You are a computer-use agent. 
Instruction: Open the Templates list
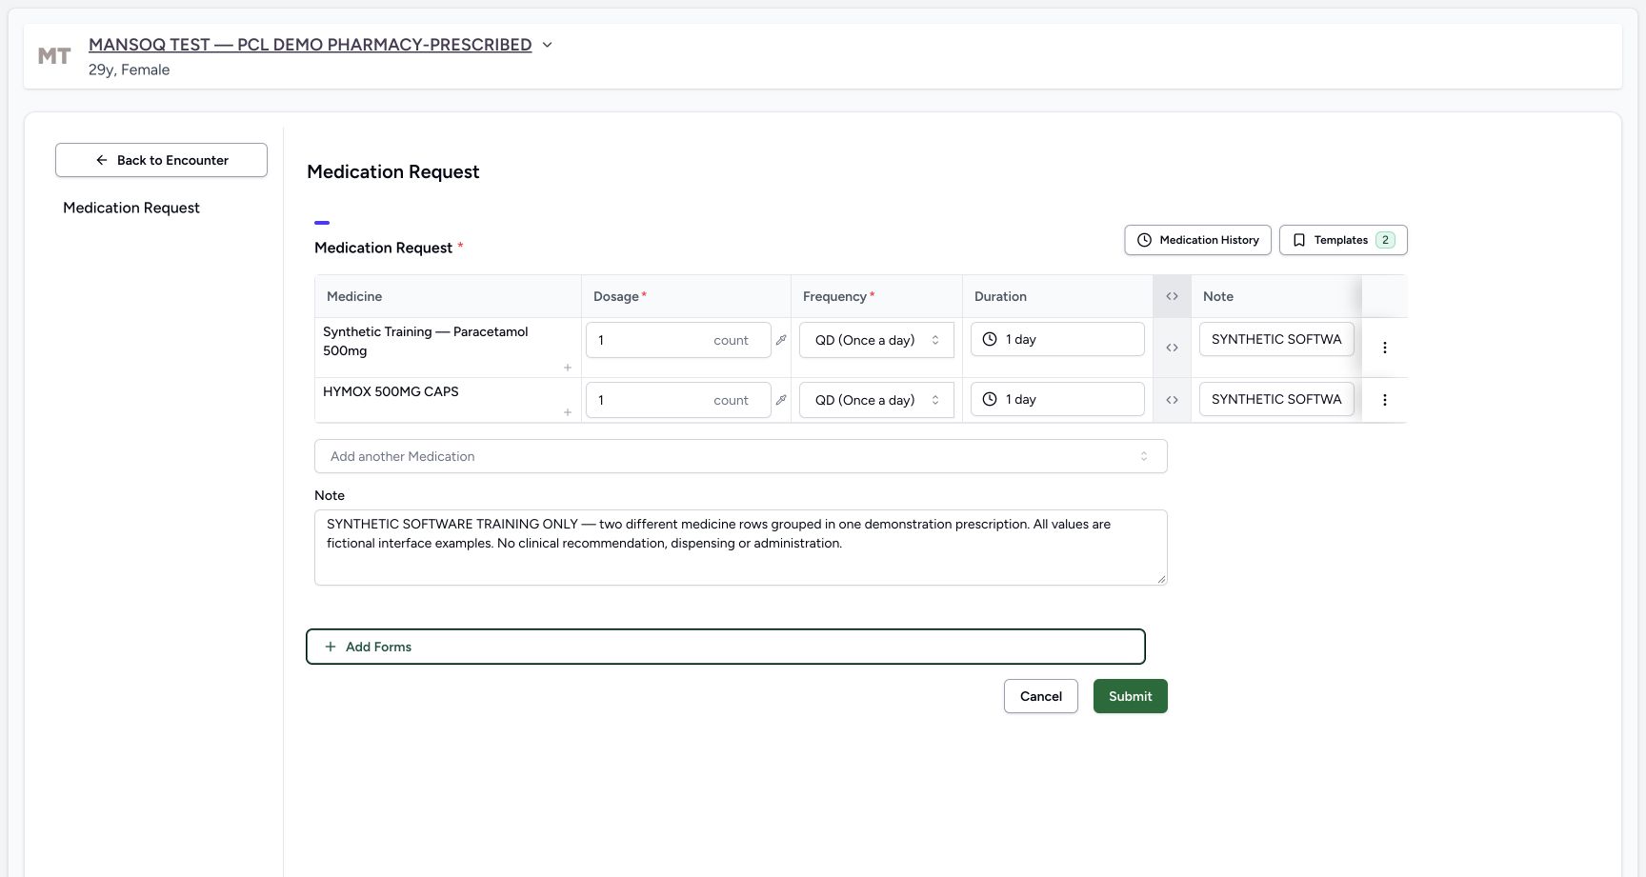(x=1343, y=240)
